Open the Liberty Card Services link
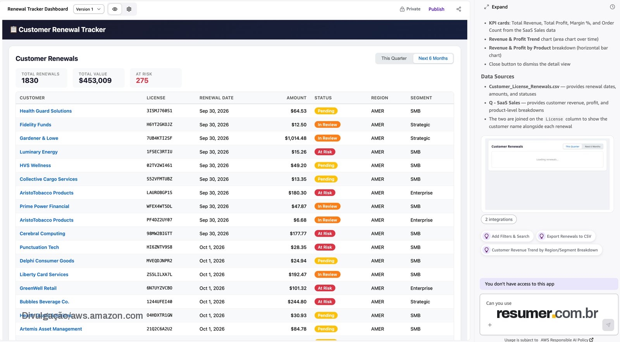Viewport: 620px width, 342px height. 44,274
